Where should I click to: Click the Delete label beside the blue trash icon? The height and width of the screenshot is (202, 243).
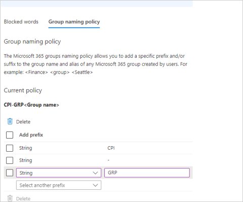(23, 122)
